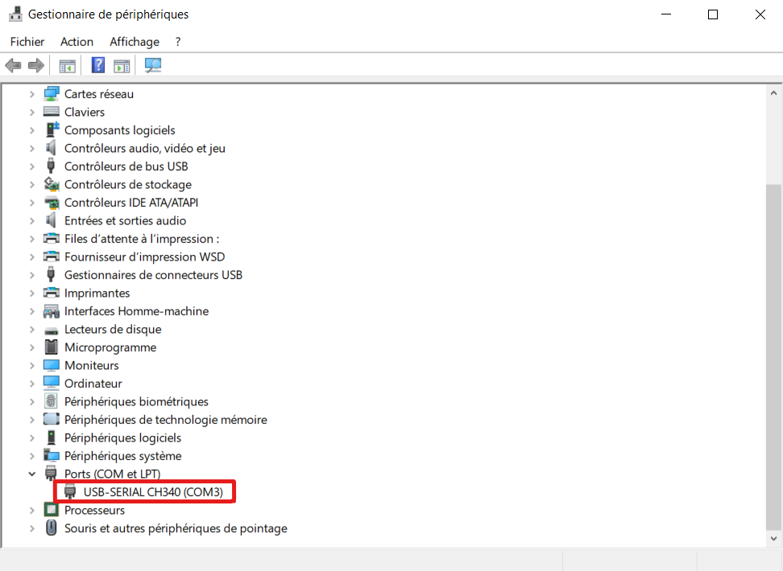Click the Interfaces Homme-machine icon

tap(52, 311)
